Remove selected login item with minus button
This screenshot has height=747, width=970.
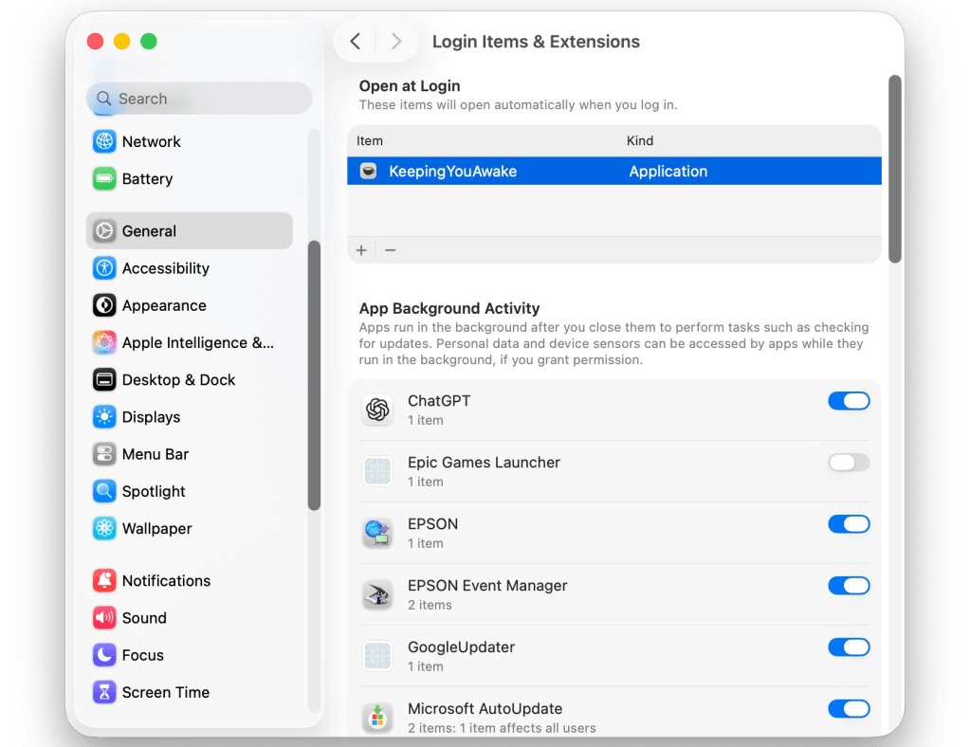tap(391, 250)
